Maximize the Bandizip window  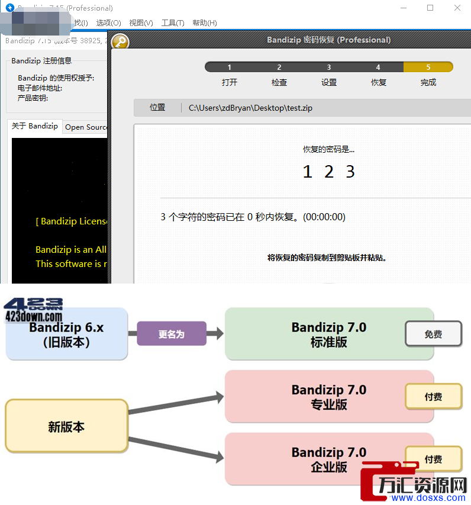(x=430, y=8)
